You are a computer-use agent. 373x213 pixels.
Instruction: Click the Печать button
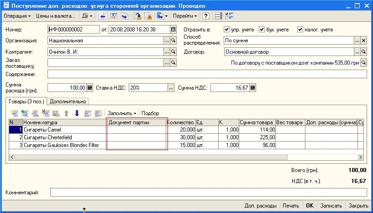click(291, 206)
